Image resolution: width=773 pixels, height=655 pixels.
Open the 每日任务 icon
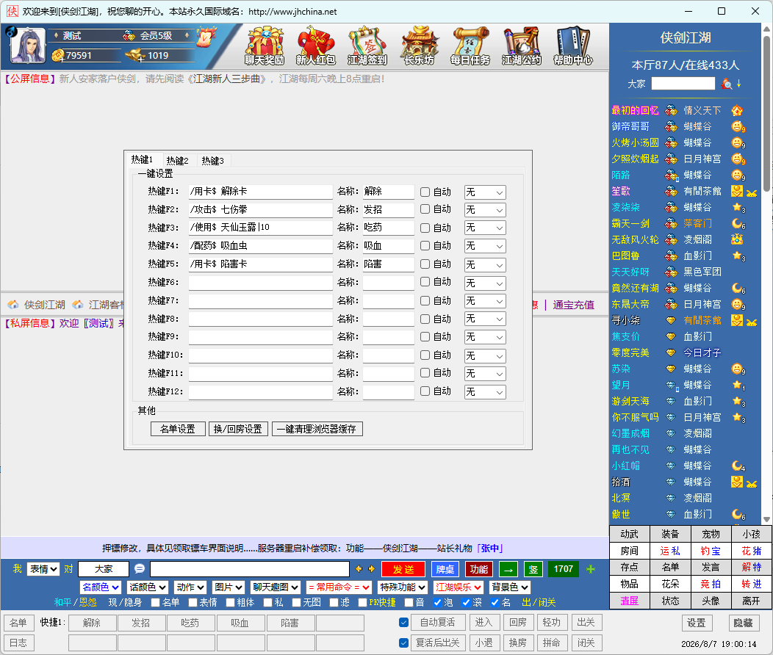[470, 46]
